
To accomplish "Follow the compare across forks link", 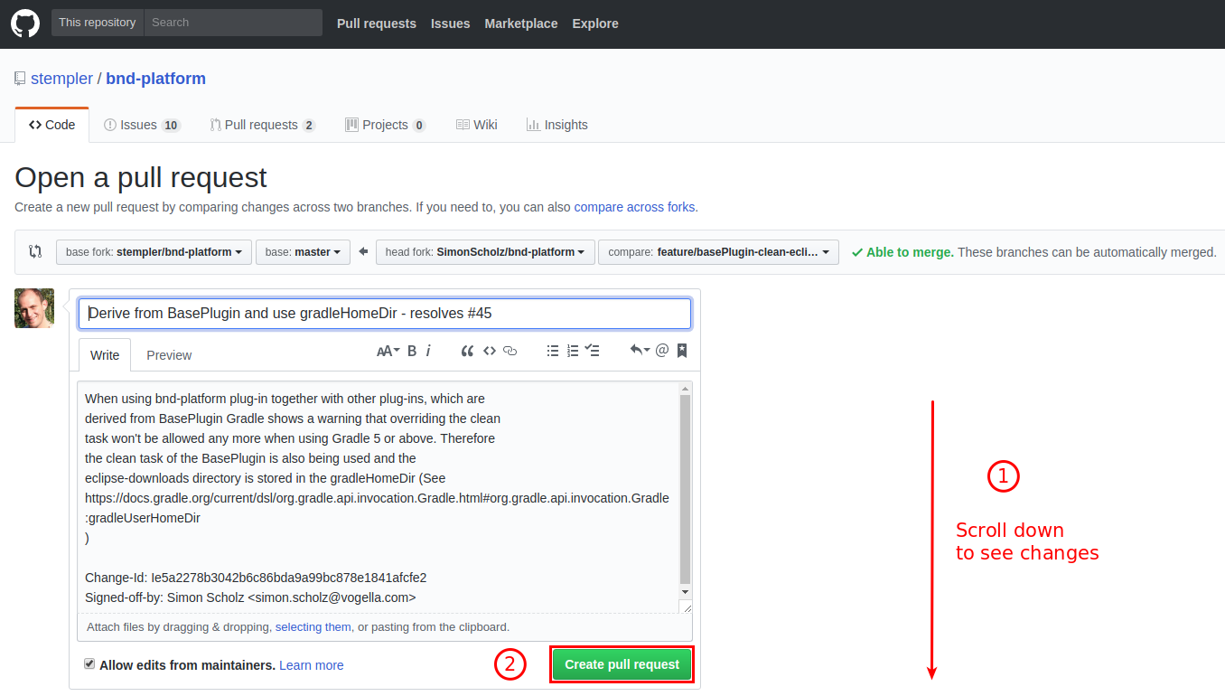I will click(634, 207).
